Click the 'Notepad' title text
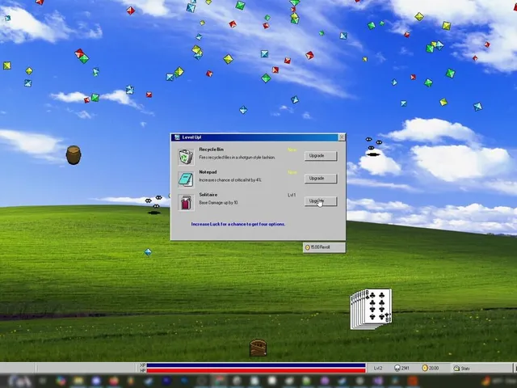The height and width of the screenshot is (388, 517). coord(208,172)
